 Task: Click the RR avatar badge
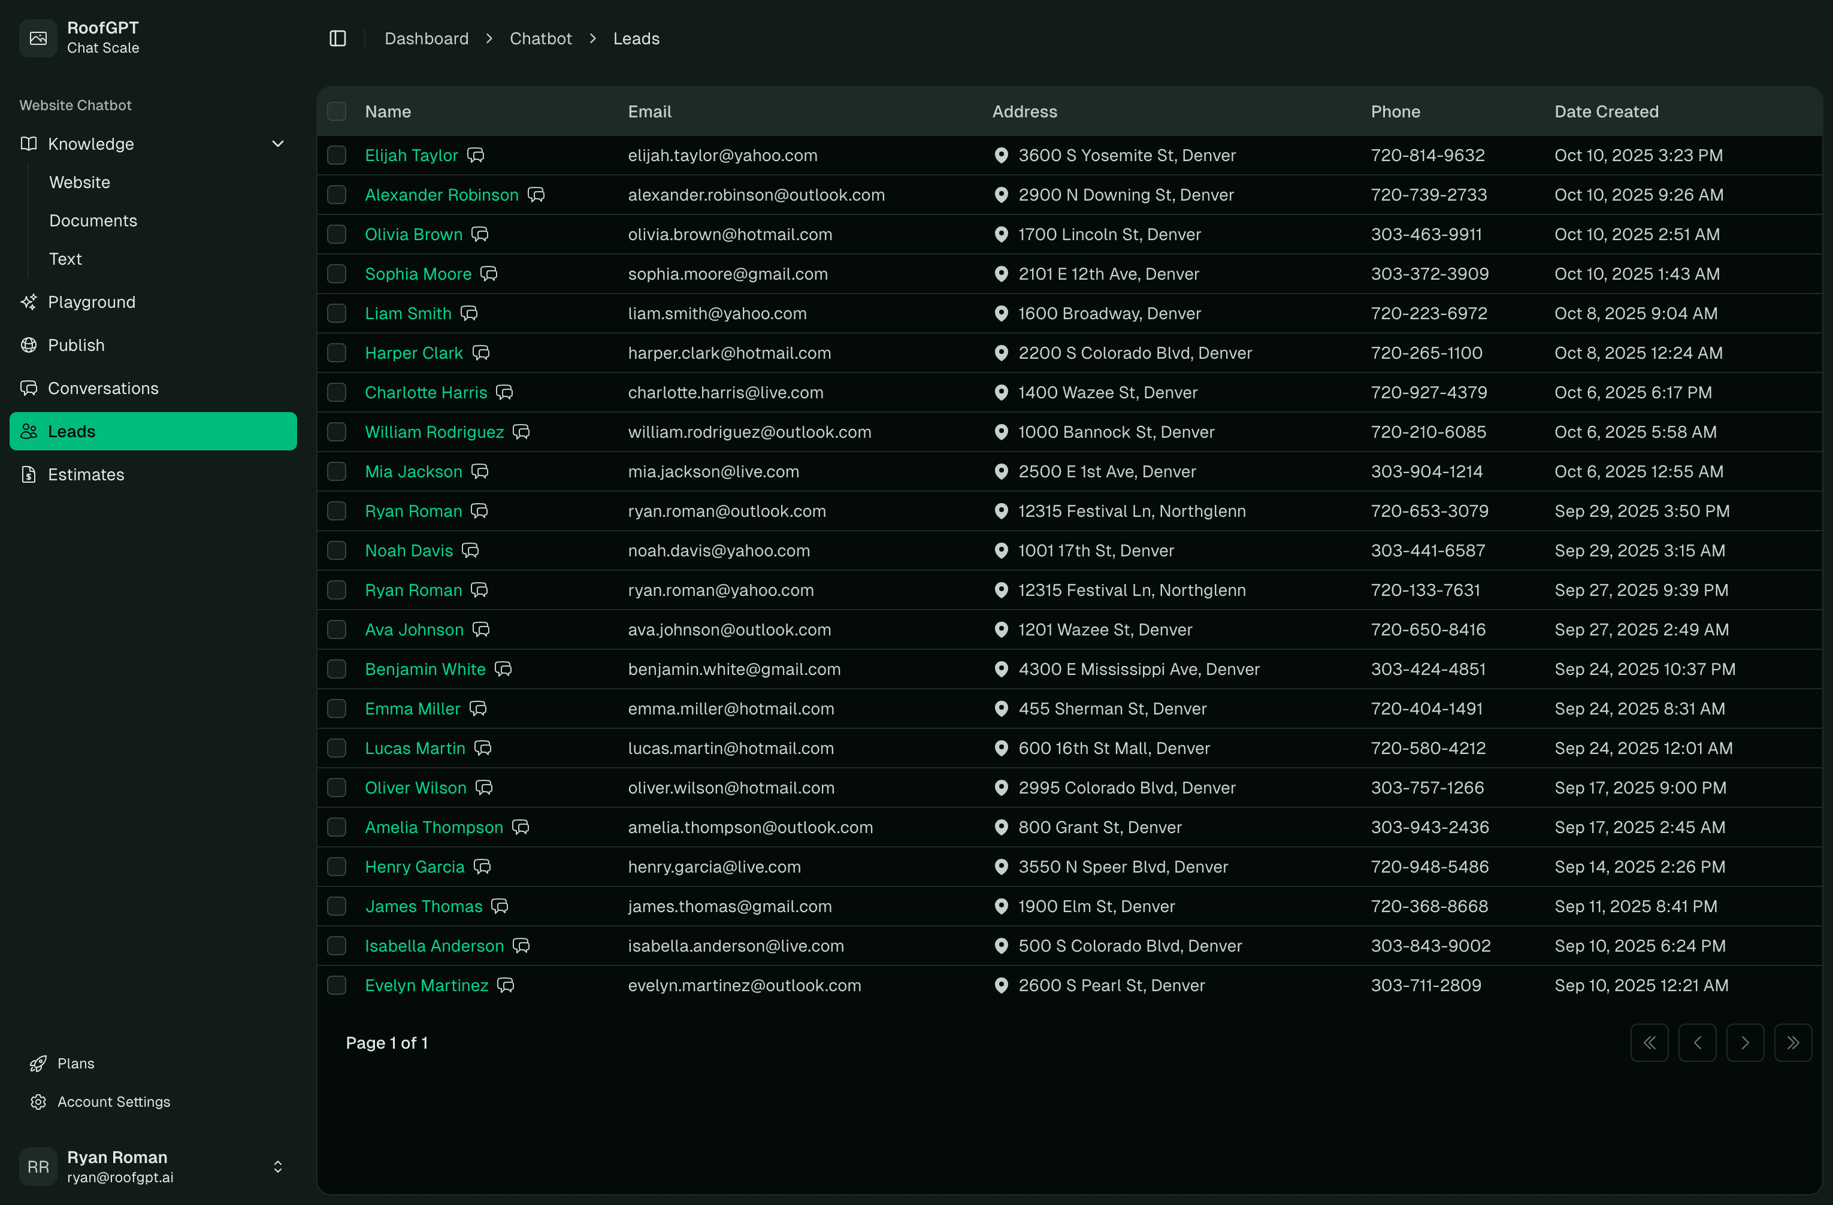(38, 1167)
